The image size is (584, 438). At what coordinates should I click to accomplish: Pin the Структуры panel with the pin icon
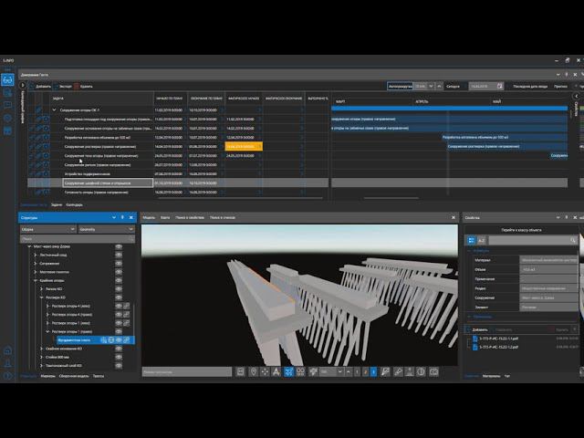[122, 217]
